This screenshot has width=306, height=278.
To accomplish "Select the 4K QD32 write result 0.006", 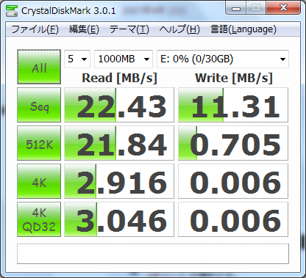I will 233,219.
